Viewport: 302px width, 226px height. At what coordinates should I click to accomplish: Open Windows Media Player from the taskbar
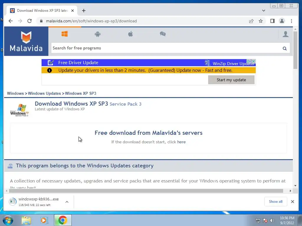44,220
